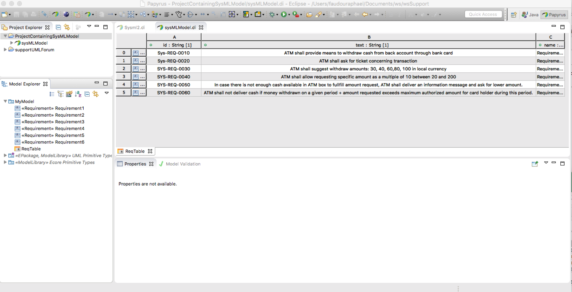Click the globe web browser toolbar icon
Viewport: 572px width, 292px height.
click(66, 14)
